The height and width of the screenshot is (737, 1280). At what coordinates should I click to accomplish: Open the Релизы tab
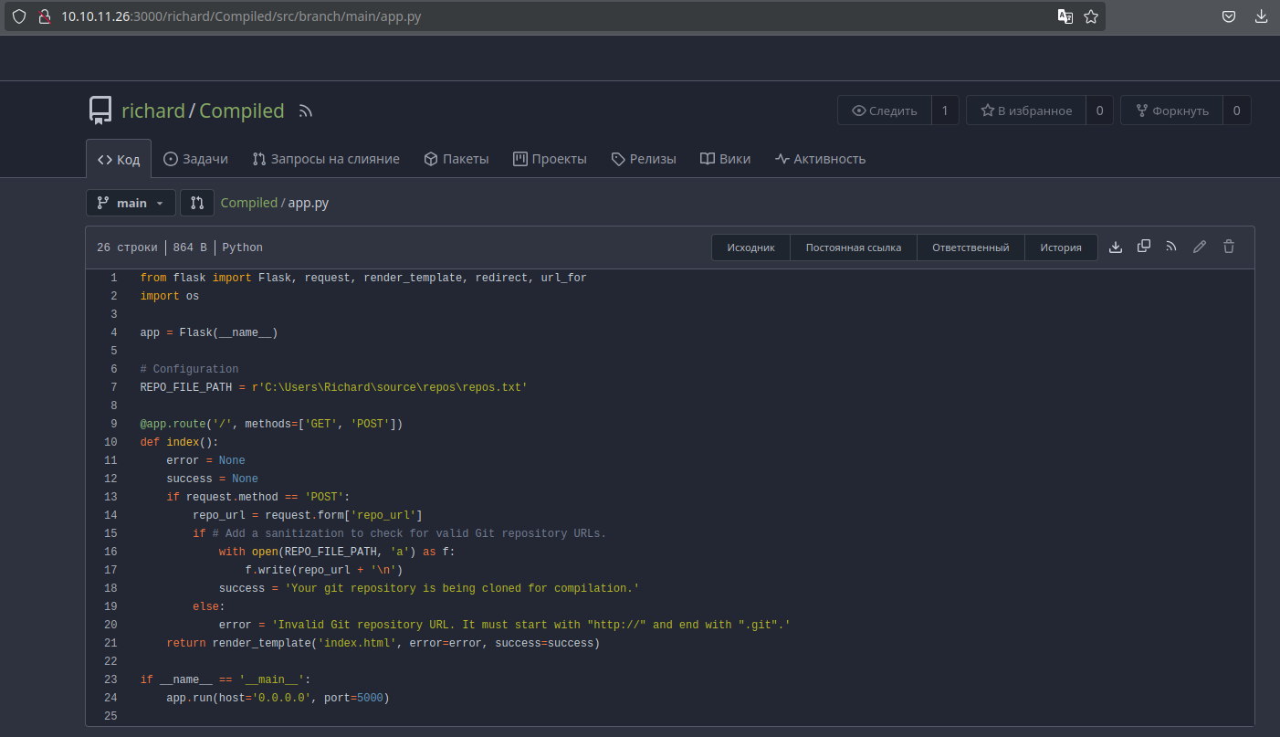[x=644, y=159]
